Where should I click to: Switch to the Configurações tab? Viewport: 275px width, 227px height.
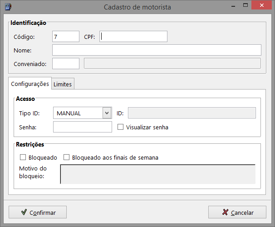pyautogui.click(x=30, y=84)
